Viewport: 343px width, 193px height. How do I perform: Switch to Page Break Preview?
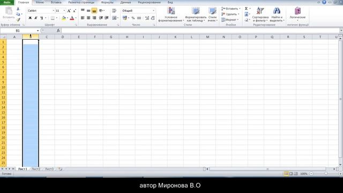(x=296, y=174)
